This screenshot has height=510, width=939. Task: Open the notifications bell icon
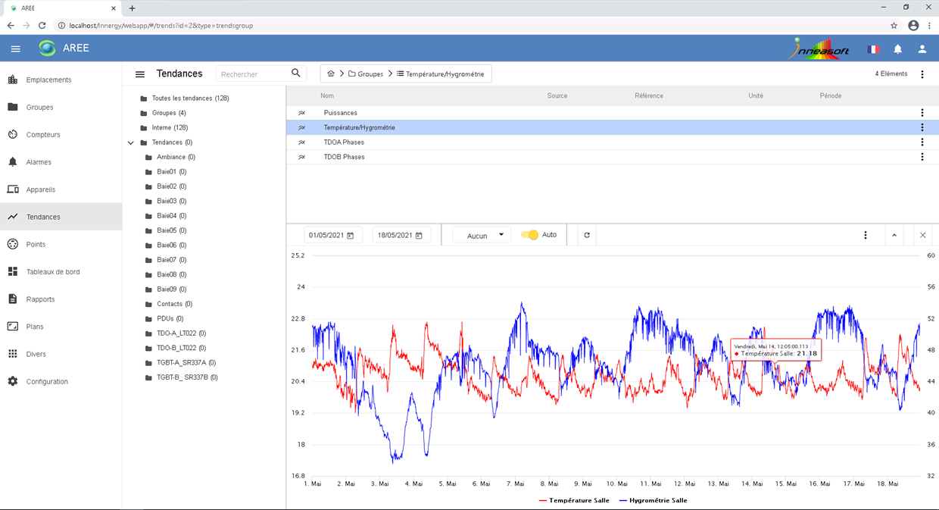[x=897, y=49]
